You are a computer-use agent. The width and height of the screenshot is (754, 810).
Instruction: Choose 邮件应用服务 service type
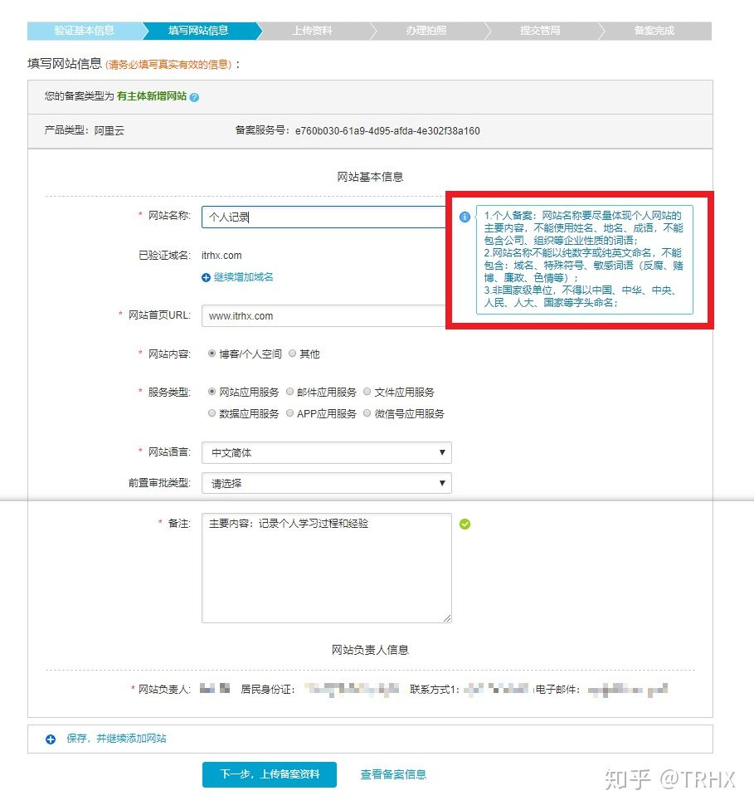pyautogui.click(x=289, y=392)
